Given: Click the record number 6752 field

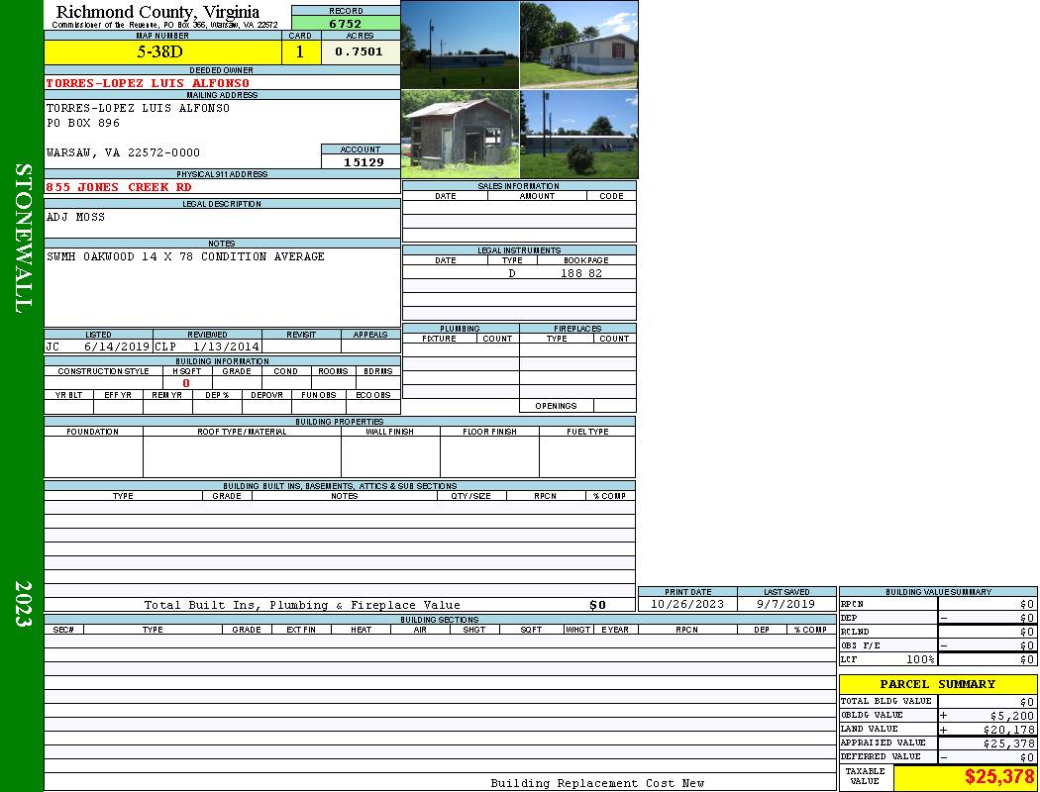Looking at the screenshot, I should (346, 24).
